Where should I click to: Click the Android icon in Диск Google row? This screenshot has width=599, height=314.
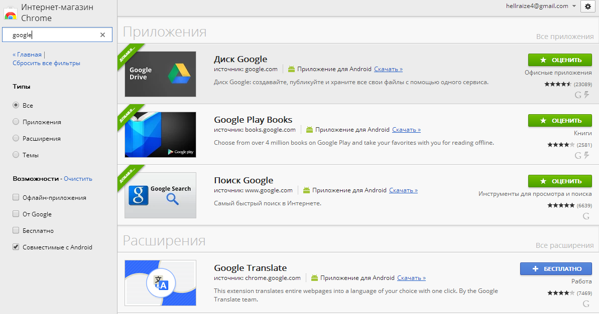point(292,69)
